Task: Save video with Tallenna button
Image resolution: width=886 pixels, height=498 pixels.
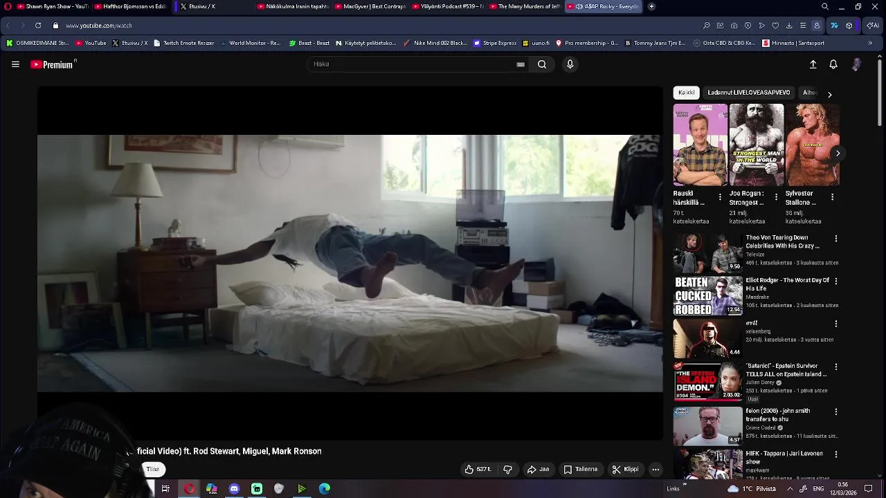Action: coord(580,470)
